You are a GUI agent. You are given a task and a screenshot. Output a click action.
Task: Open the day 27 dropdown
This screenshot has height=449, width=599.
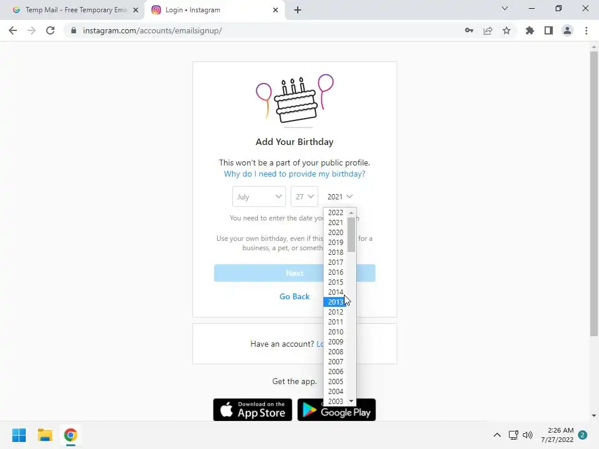[304, 196]
